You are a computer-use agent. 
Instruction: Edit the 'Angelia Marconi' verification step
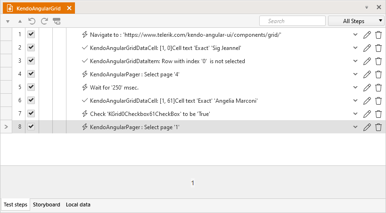pos(367,100)
